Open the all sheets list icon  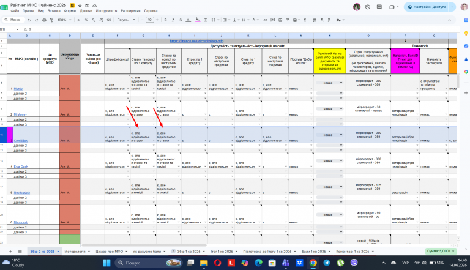pyautogui.click(x=20, y=252)
